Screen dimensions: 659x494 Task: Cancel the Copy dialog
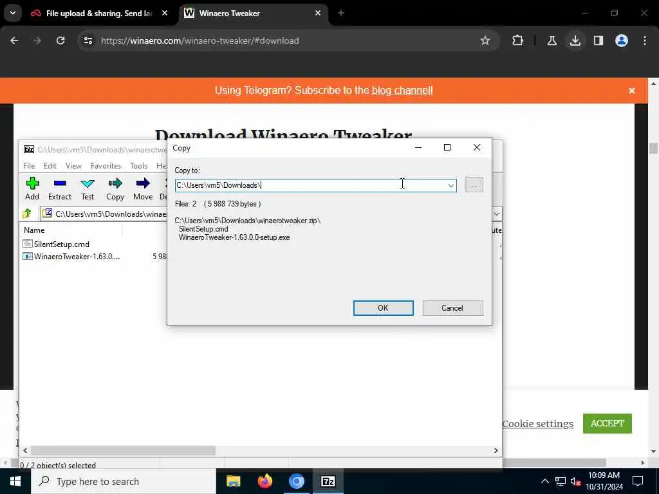tap(452, 308)
